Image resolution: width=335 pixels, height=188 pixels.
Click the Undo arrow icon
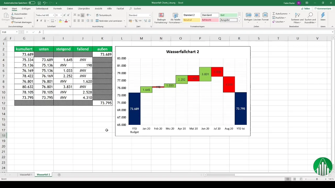pyautogui.click(x=44, y=3)
